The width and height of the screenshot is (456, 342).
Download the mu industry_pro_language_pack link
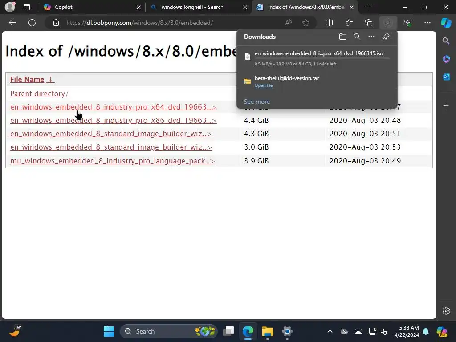pos(112,161)
